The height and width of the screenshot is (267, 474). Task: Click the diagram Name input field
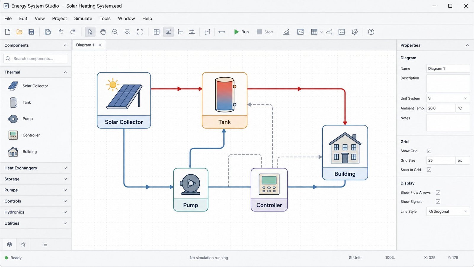(x=448, y=69)
